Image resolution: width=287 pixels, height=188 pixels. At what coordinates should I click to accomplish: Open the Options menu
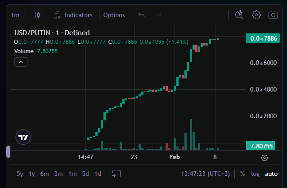[x=114, y=15]
